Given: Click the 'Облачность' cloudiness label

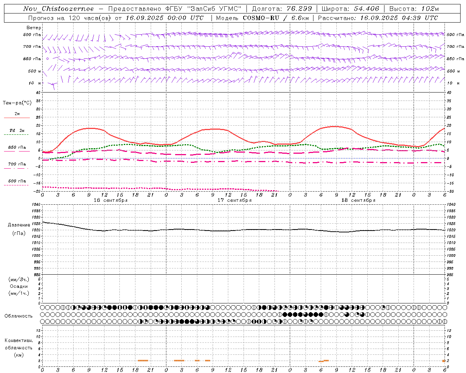Looking at the screenshot, I should pyautogui.click(x=19, y=316).
